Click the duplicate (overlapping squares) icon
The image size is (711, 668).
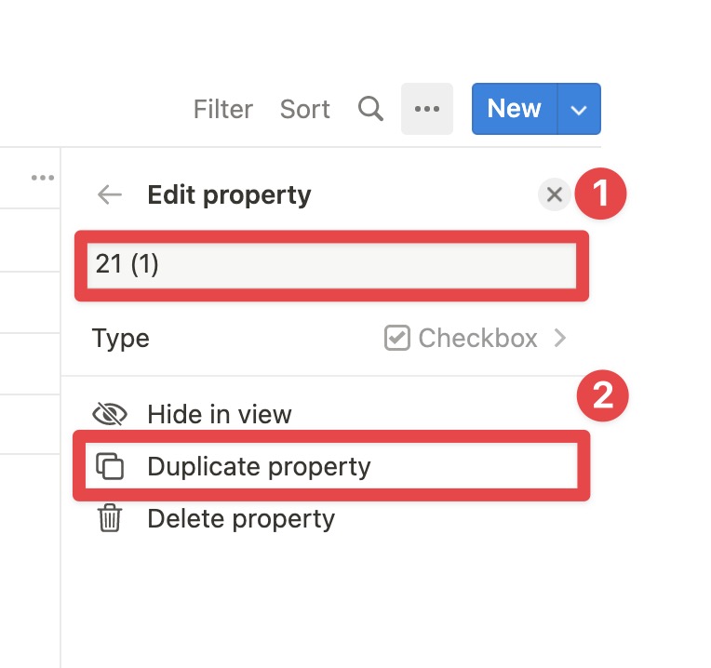click(x=110, y=466)
